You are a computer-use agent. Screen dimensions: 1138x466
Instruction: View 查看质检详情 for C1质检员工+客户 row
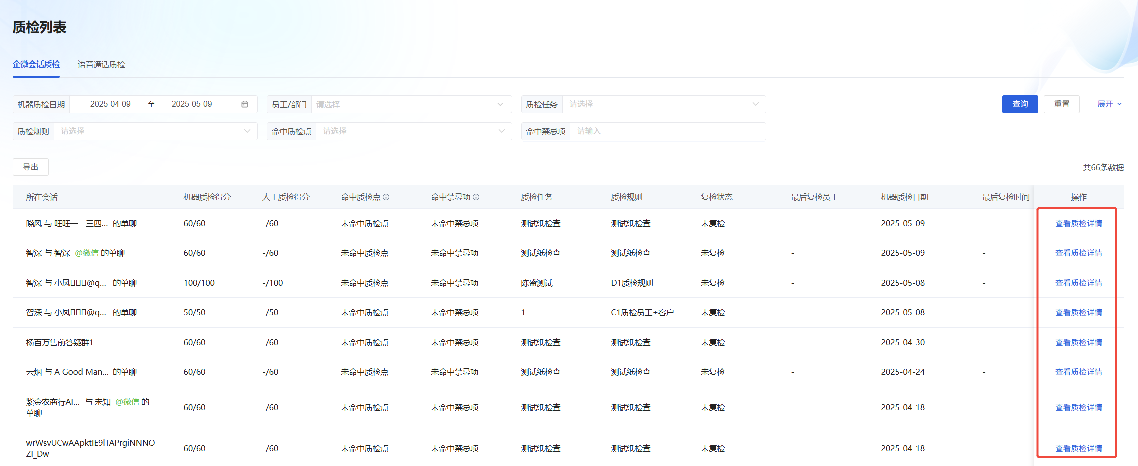(x=1079, y=312)
